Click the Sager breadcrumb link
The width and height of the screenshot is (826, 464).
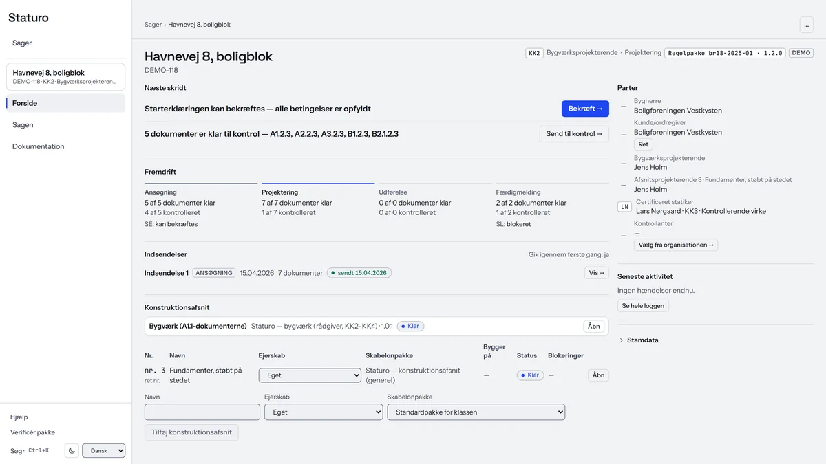(x=153, y=25)
